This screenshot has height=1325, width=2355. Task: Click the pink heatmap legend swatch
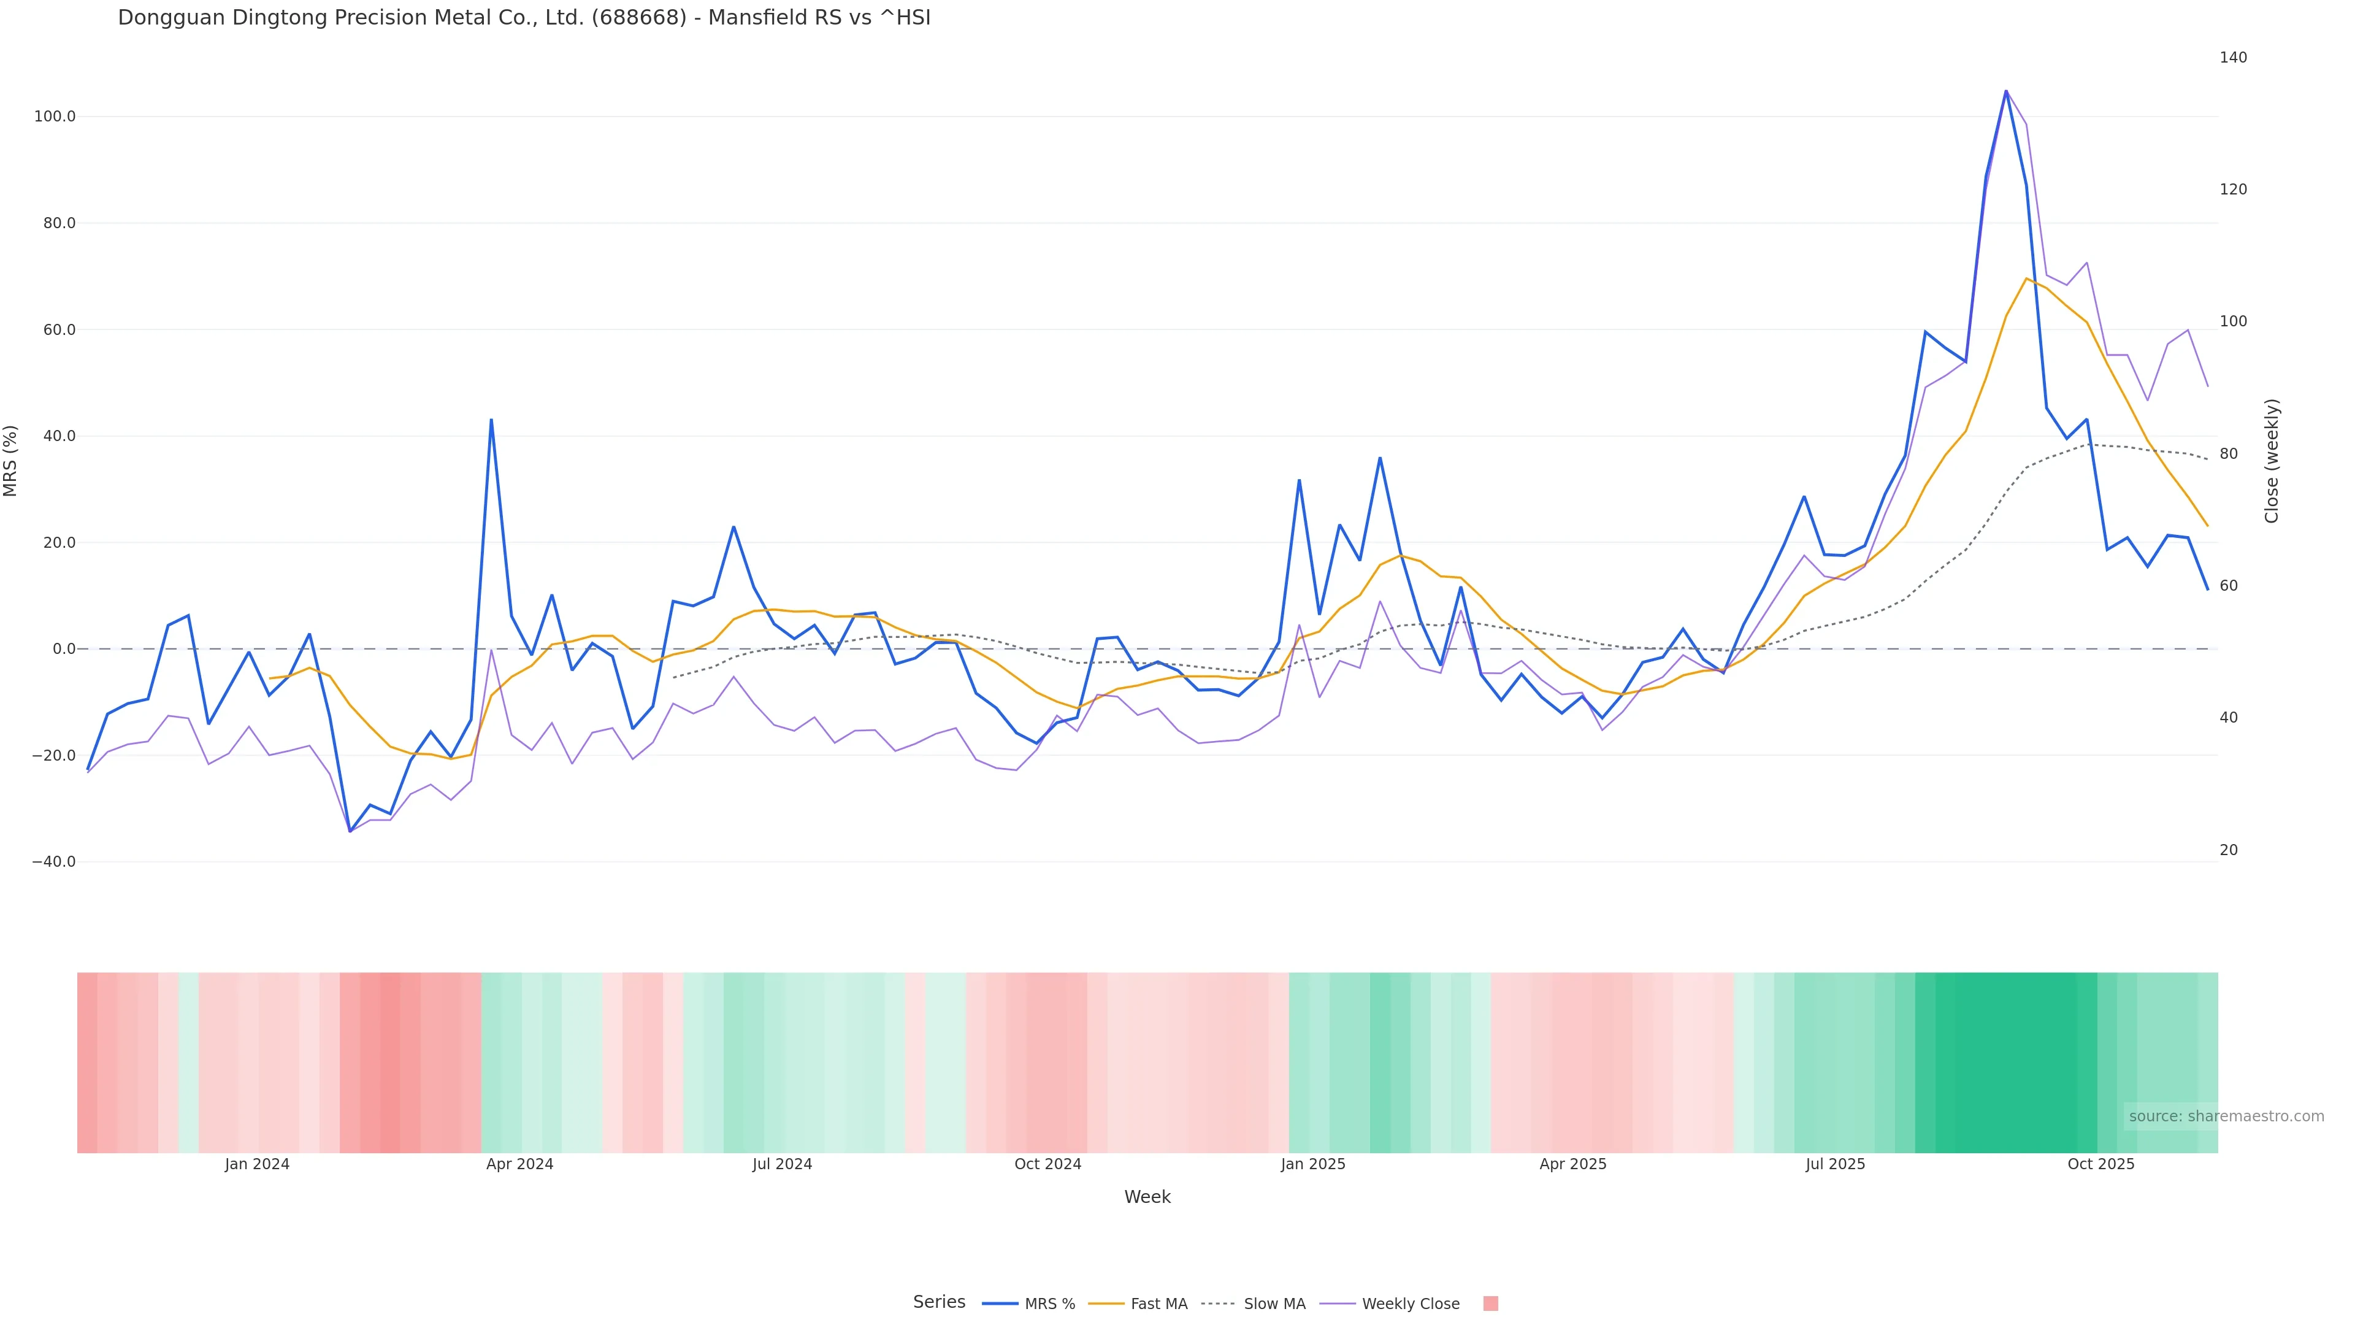pos(1490,1304)
